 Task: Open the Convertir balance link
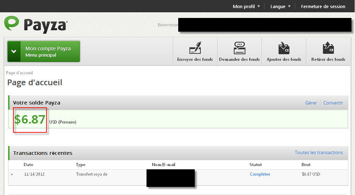333,103
